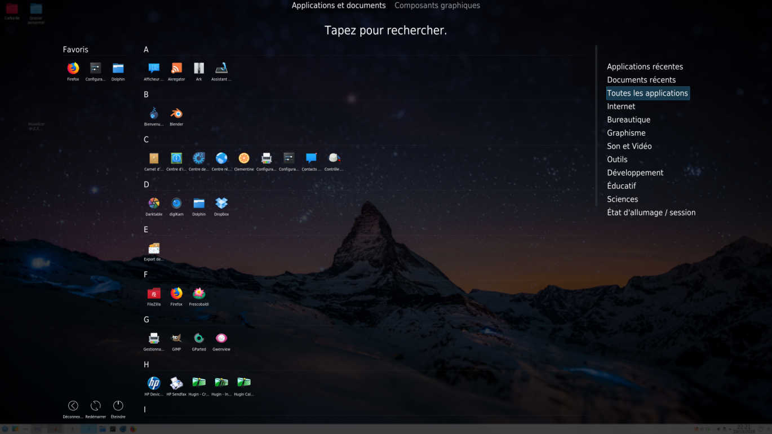772x434 pixels.
Task: Open the Configura... sliders icon in Favoris
Action: point(95,68)
